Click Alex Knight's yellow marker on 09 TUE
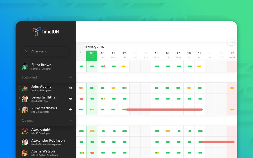 (x=92, y=131)
